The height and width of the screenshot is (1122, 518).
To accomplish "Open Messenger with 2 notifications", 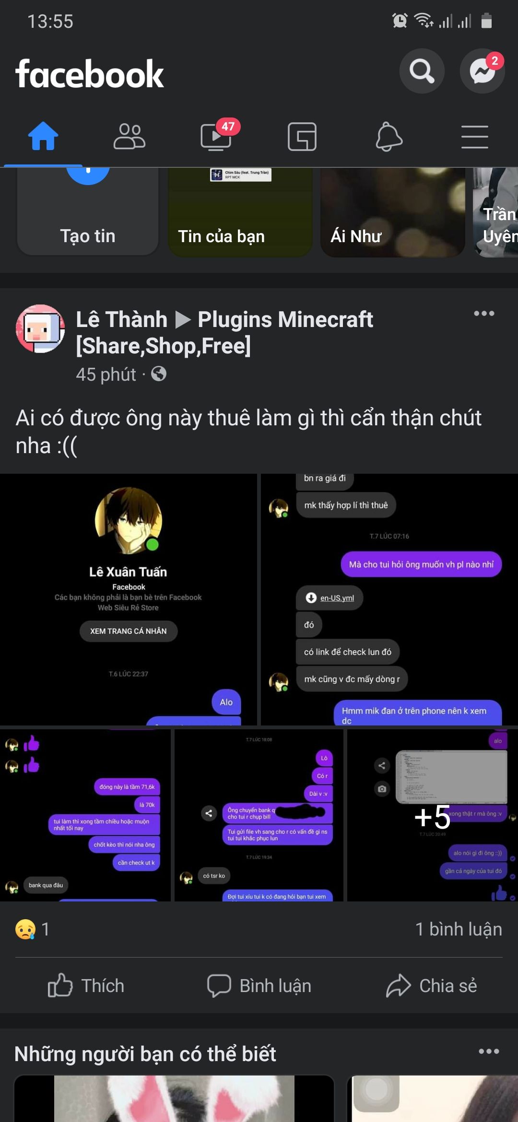I will tap(483, 71).
